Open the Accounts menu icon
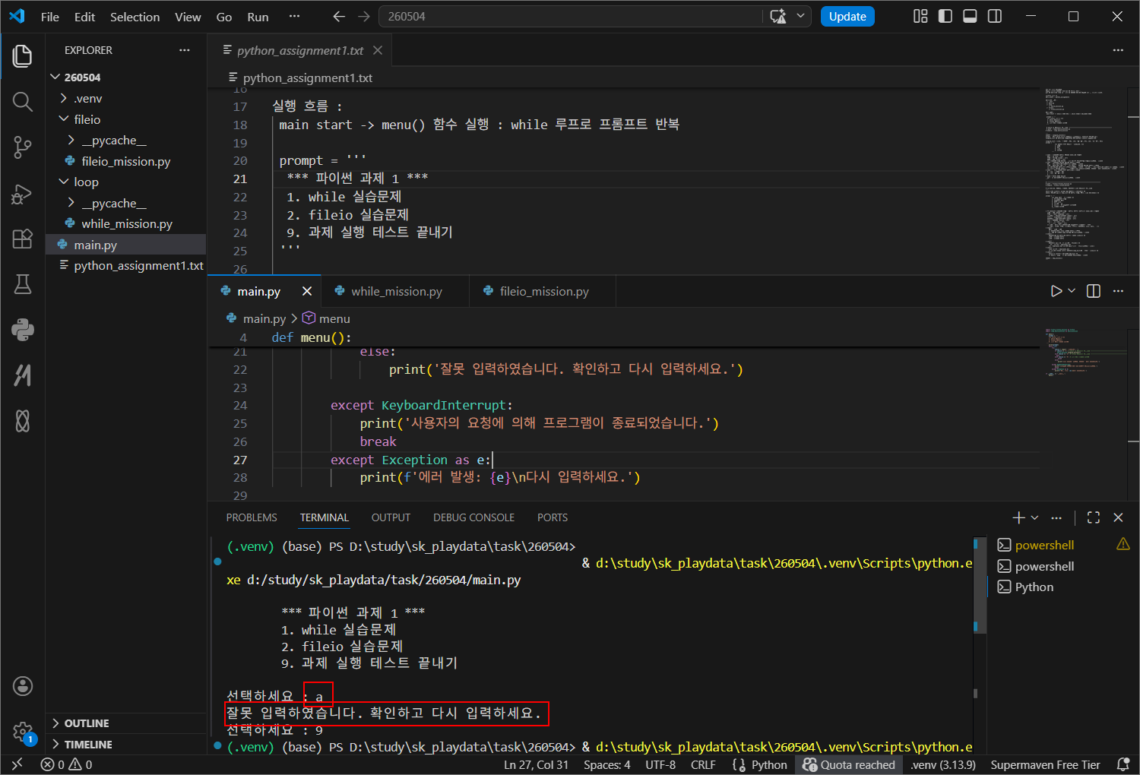Image resolution: width=1140 pixels, height=775 pixels. pos(23,686)
